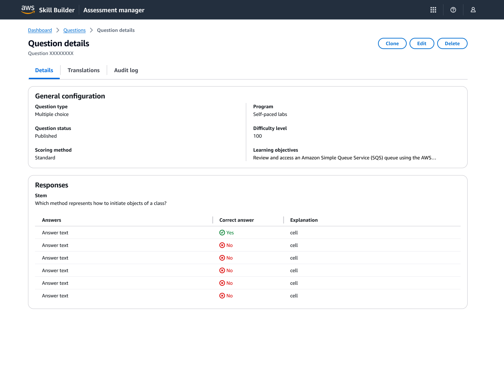504x386 pixels.
Task: Click the Yes correct answer value
Action: pyautogui.click(x=230, y=233)
